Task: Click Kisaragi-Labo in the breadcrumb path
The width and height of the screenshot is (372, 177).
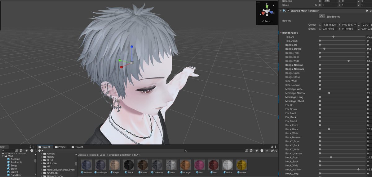Action: pos(98,154)
